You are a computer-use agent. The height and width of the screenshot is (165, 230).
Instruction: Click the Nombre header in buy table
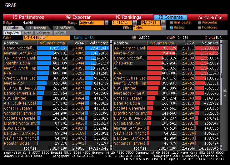tap(20, 43)
